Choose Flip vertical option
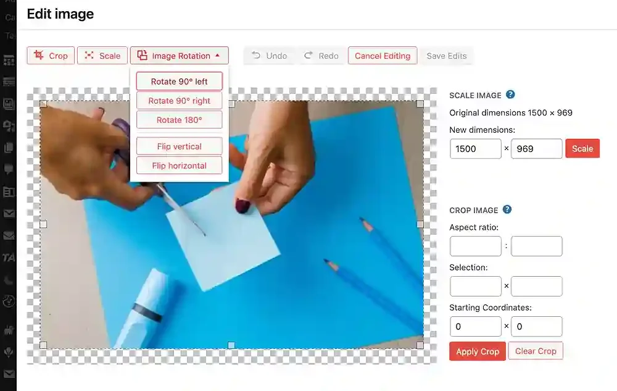 click(180, 146)
